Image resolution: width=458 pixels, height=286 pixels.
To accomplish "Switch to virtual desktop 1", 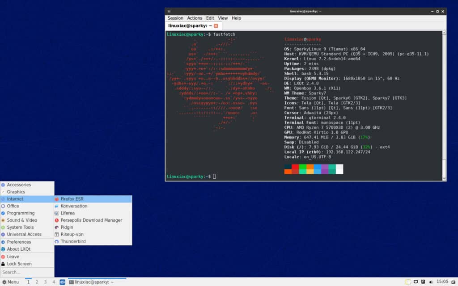I will [x=28, y=282].
